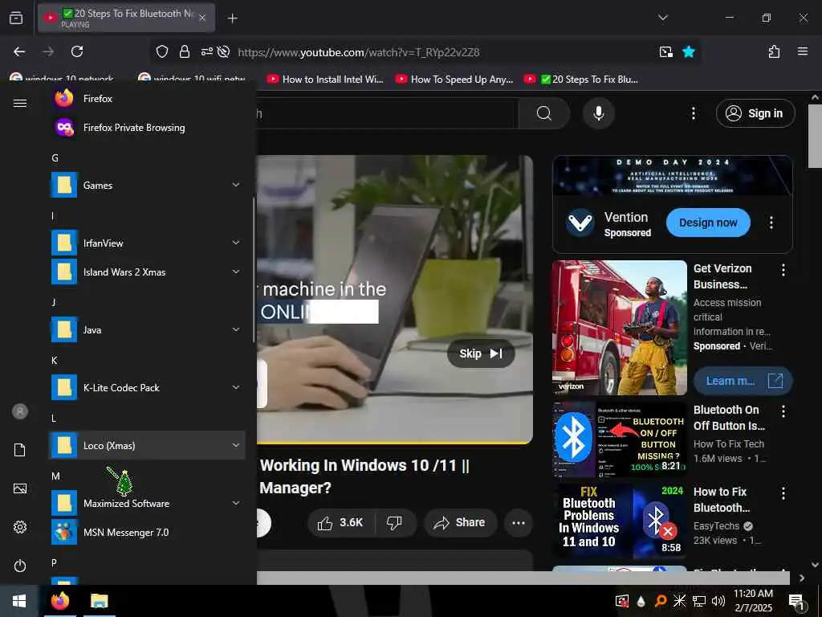Click the Share button

[x=460, y=522]
